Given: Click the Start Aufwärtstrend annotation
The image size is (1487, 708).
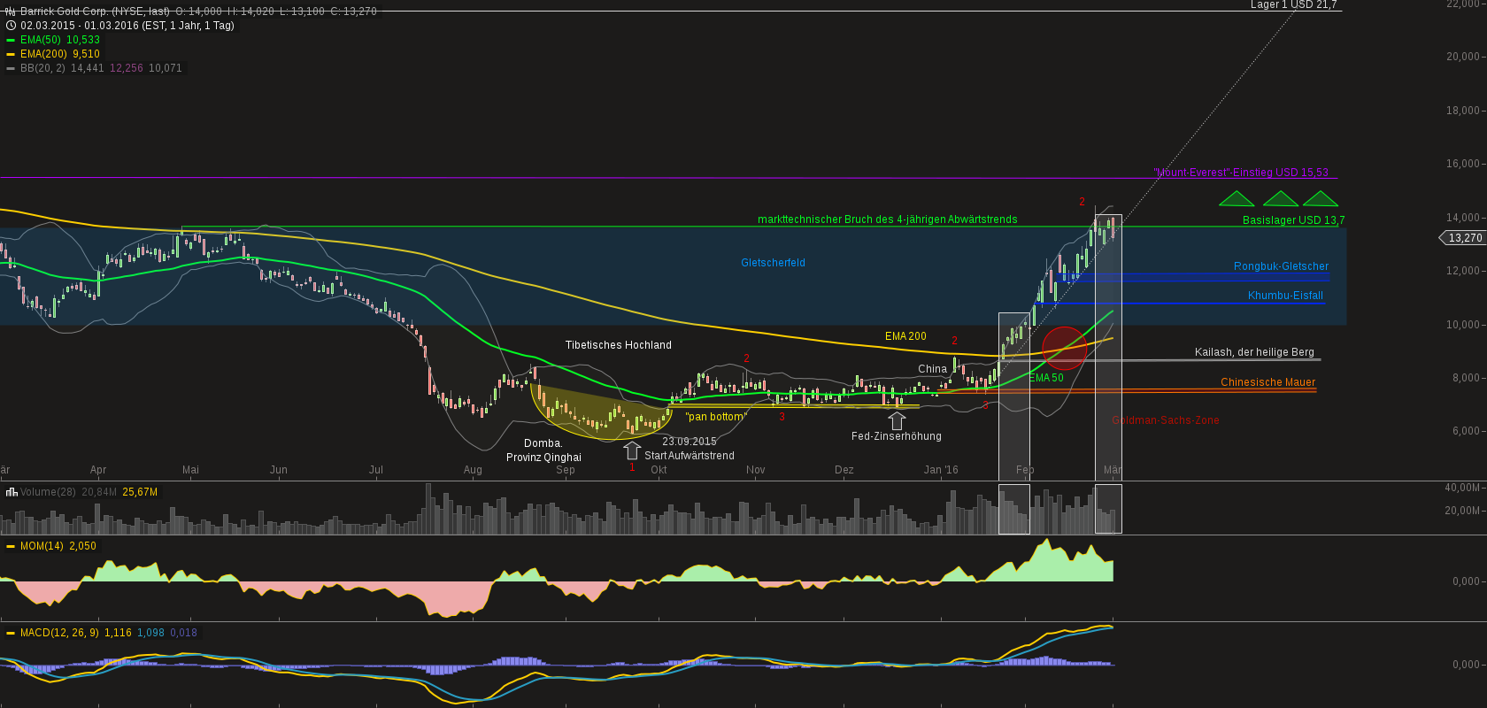Looking at the screenshot, I should pos(689,456).
